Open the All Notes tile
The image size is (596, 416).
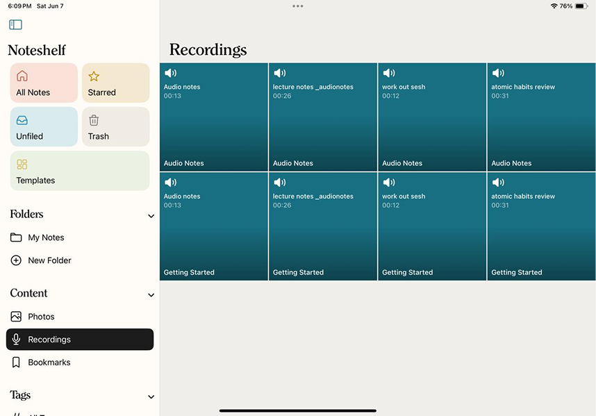pyautogui.click(x=44, y=83)
